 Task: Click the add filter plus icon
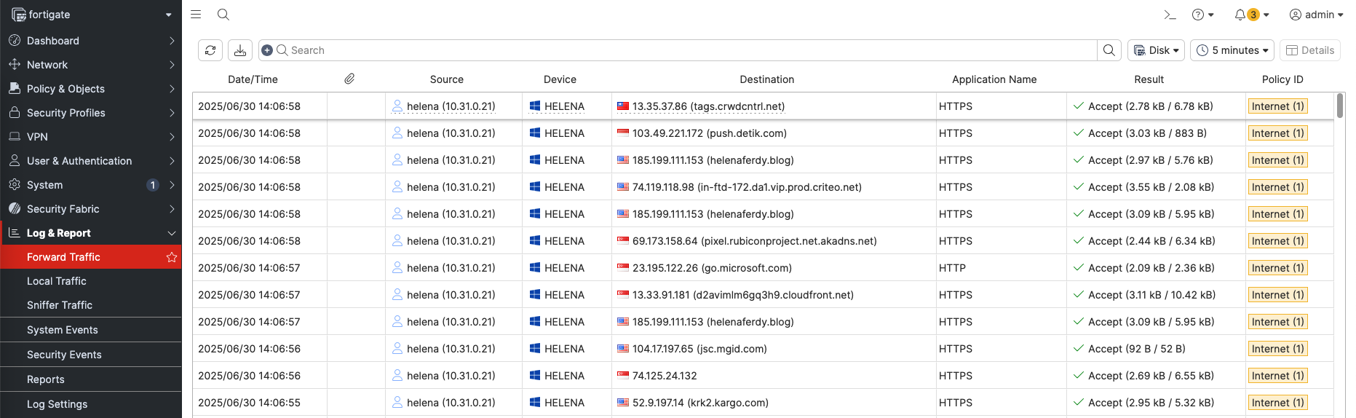click(x=267, y=50)
